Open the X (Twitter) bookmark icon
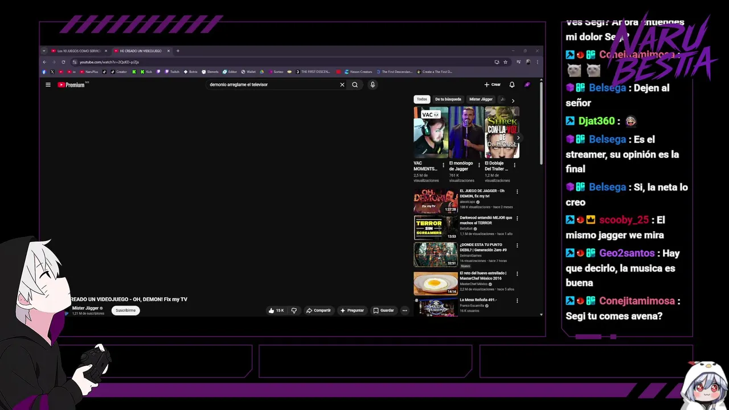Viewport: 729px width, 410px height. [52, 72]
